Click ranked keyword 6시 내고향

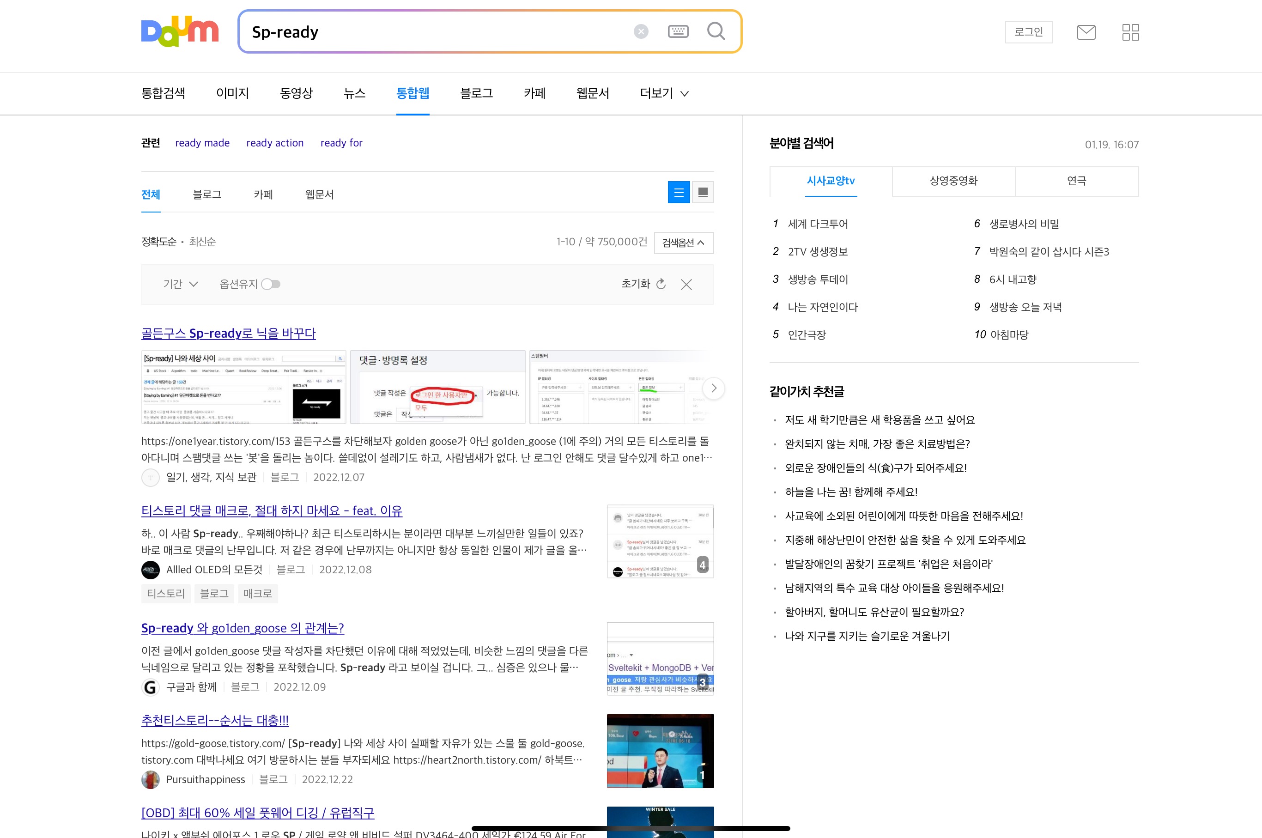click(1013, 279)
